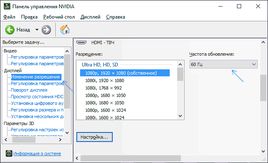Close the NVIDIA control panel window
268x163 pixels.
tap(258, 7)
